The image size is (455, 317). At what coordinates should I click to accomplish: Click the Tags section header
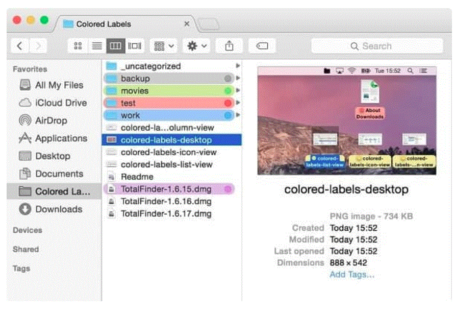tap(21, 269)
